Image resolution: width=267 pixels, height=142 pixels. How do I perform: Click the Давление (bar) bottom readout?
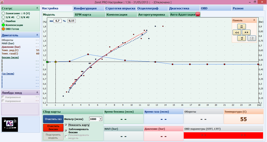pos(164,136)
